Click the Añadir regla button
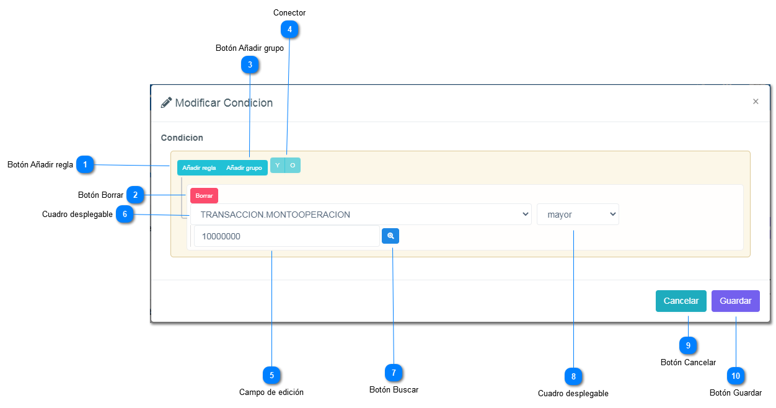776x408 pixels. click(x=199, y=168)
